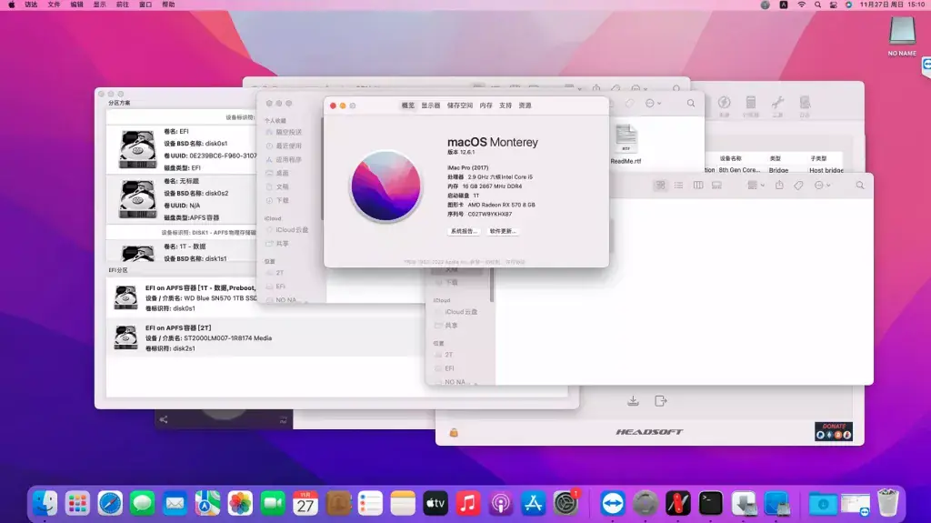
Task: Click the search icon above ReadMe.rtf
Action: (x=691, y=103)
